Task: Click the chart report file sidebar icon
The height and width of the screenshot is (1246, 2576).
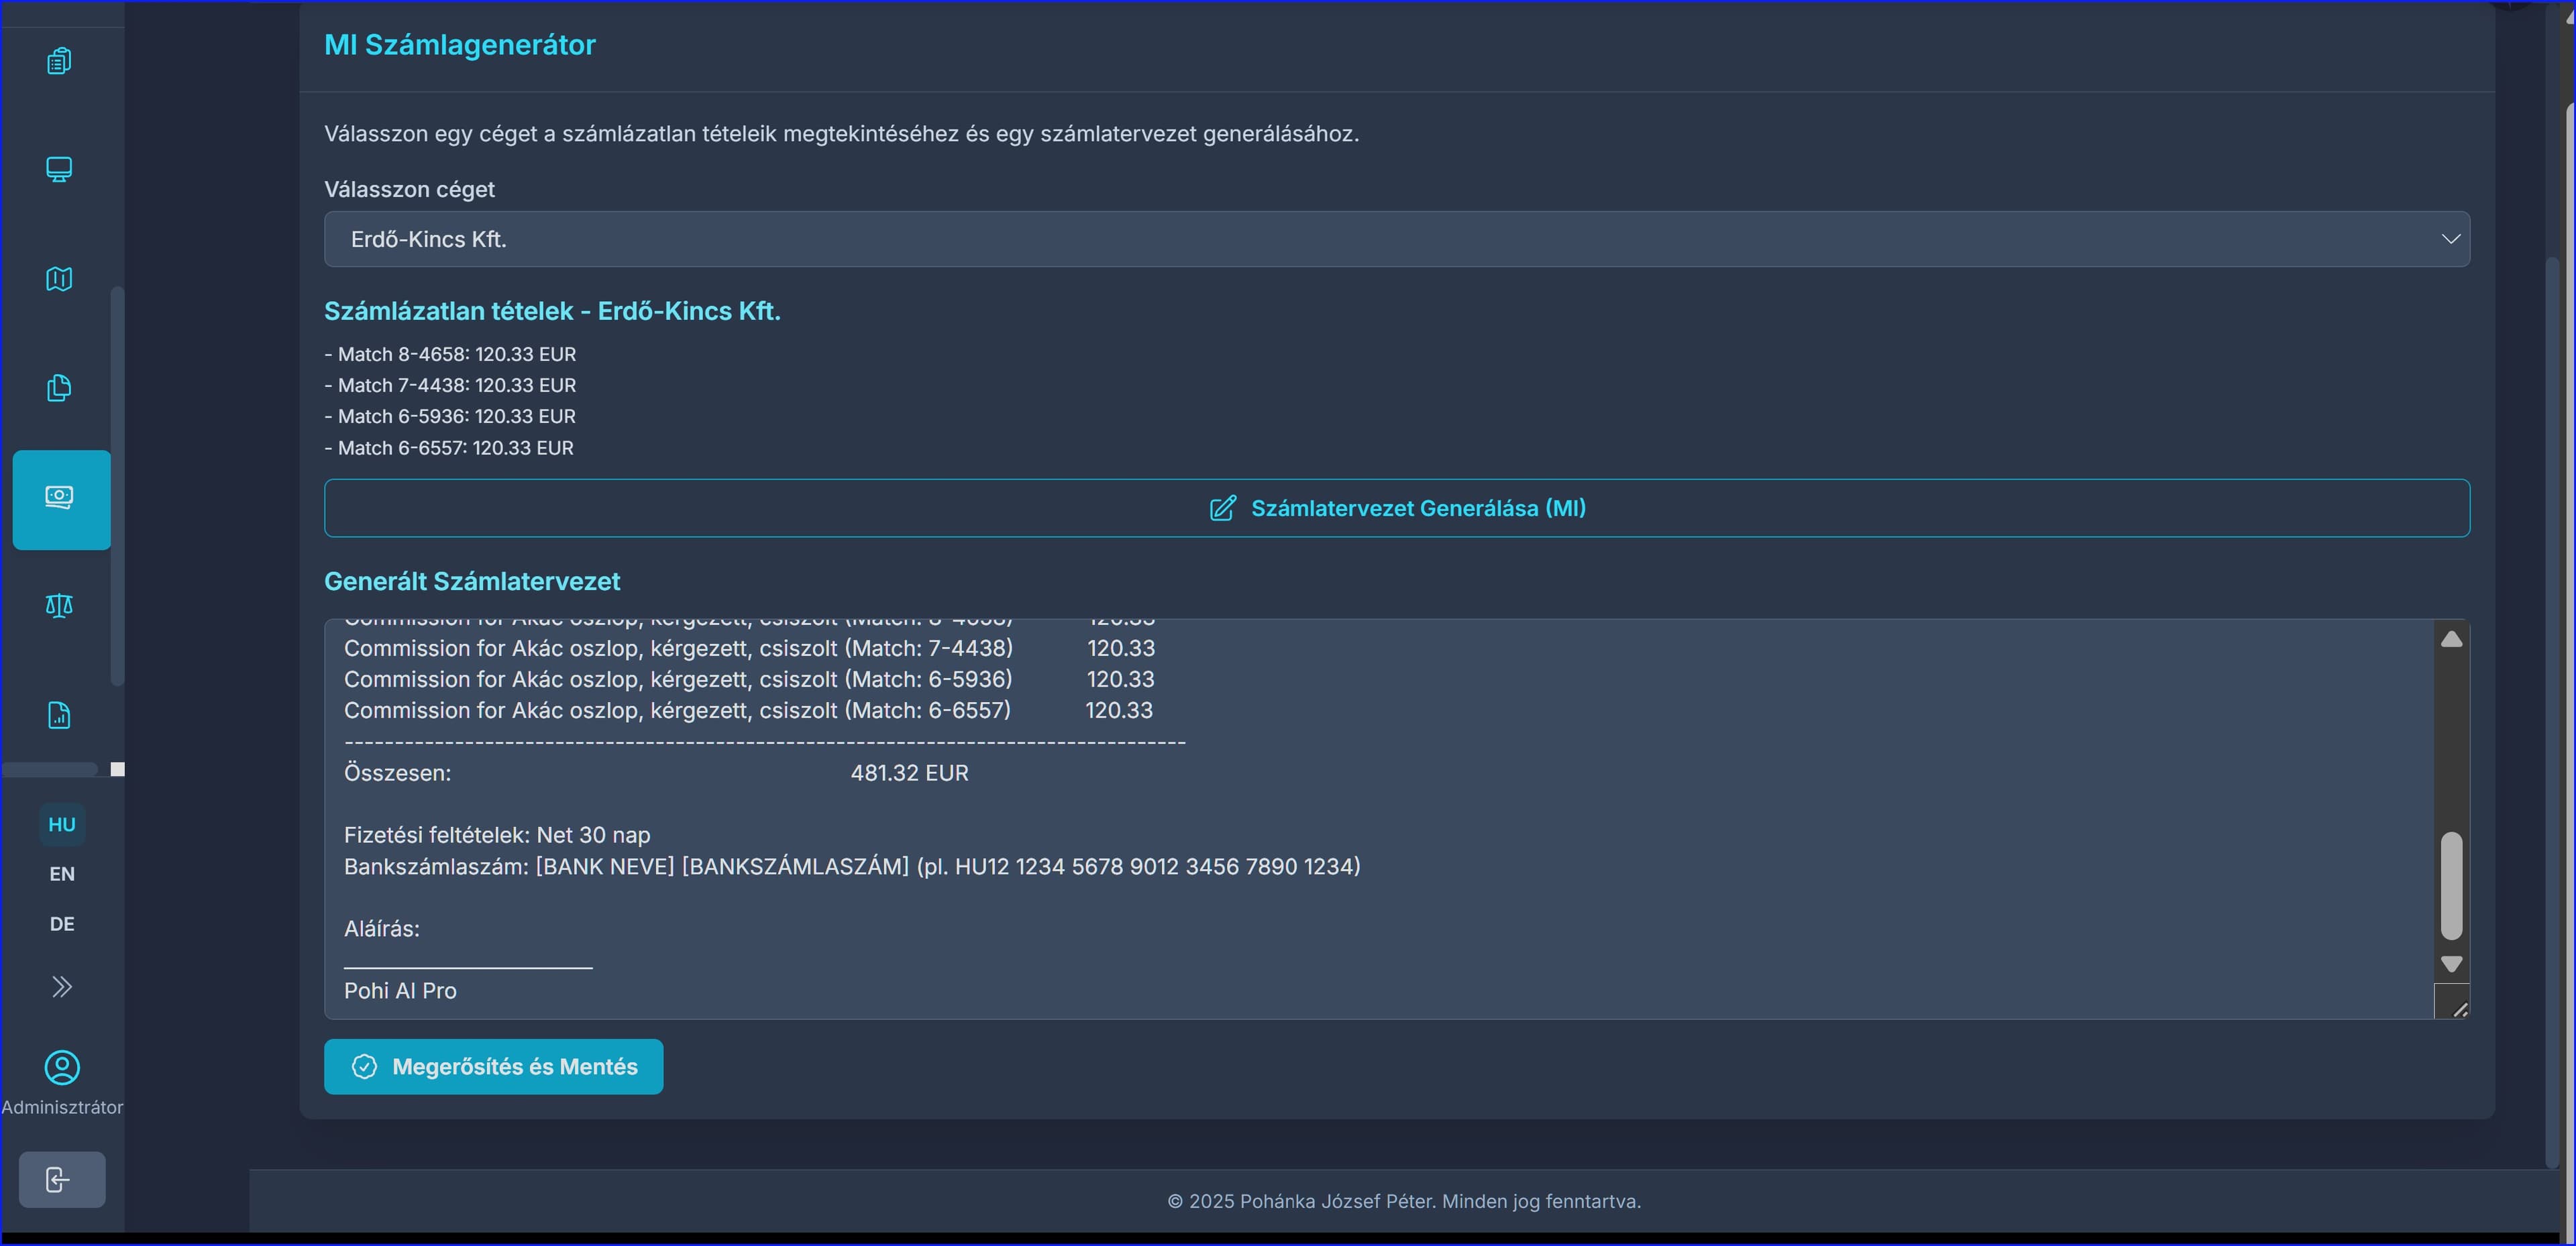Action: (59, 715)
